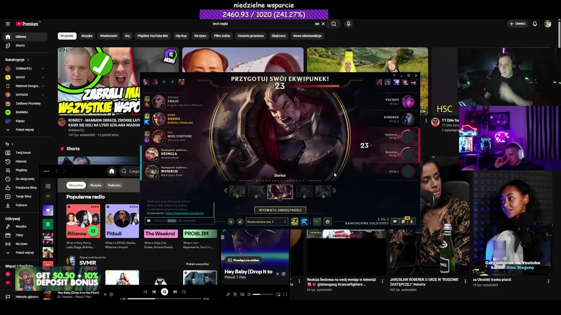Open YouTube notifications bell
Viewport: 561px width, 315px height.
(535, 24)
